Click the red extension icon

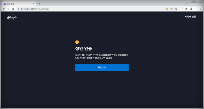tap(182, 9)
